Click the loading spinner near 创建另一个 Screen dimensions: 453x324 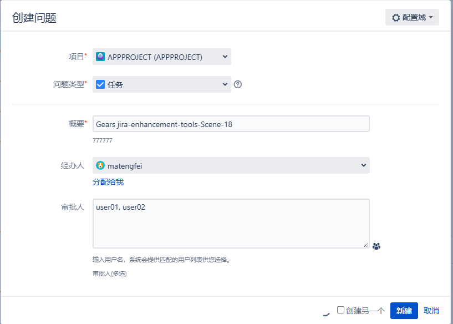[326, 312]
